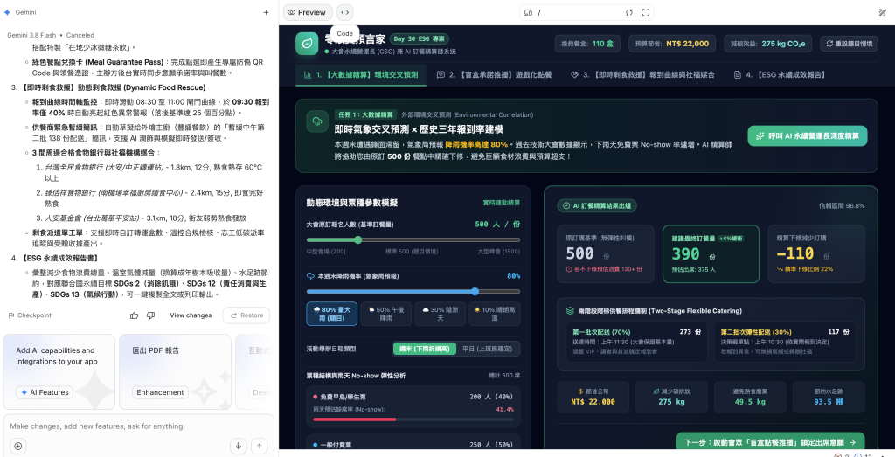Click the 建議最終訂餐量 390 card

tap(711, 254)
